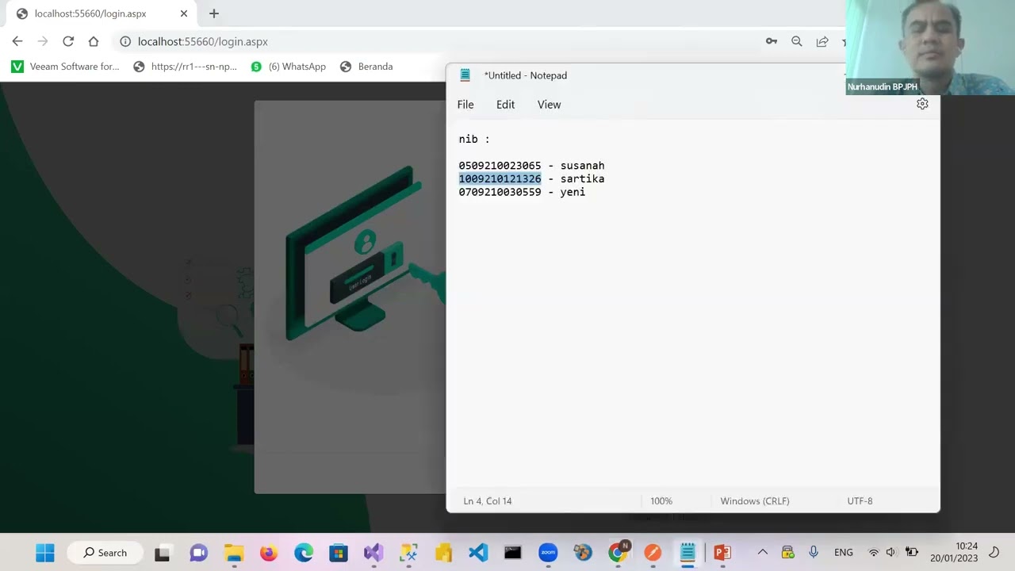Viewport: 1015px width, 571px height.
Task: Open the Chat app on taskbar
Action: pyautogui.click(x=198, y=553)
